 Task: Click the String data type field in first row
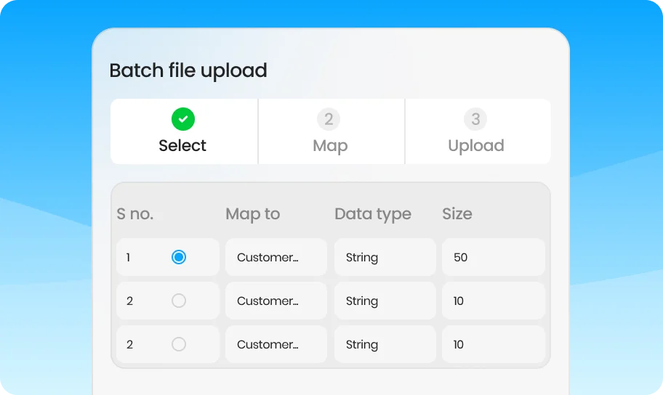(x=385, y=257)
